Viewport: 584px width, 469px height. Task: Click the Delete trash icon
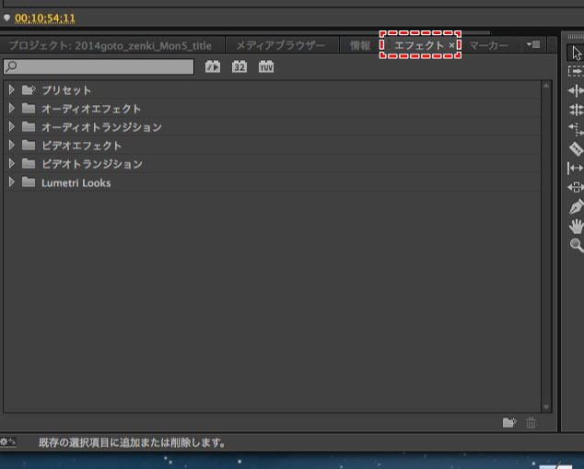[531, 422]
